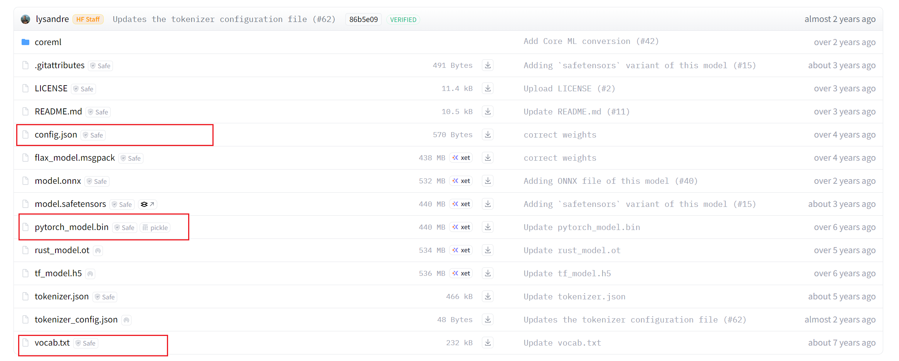Screen dimensions: 899x361
Task: Open commit 86b5e09
Action: coord(363,19)
